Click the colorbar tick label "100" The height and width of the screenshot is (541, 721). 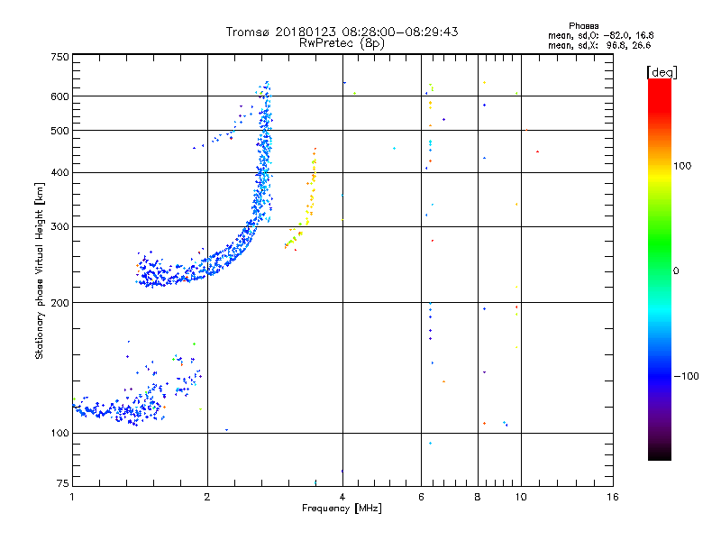click(682, 166)
